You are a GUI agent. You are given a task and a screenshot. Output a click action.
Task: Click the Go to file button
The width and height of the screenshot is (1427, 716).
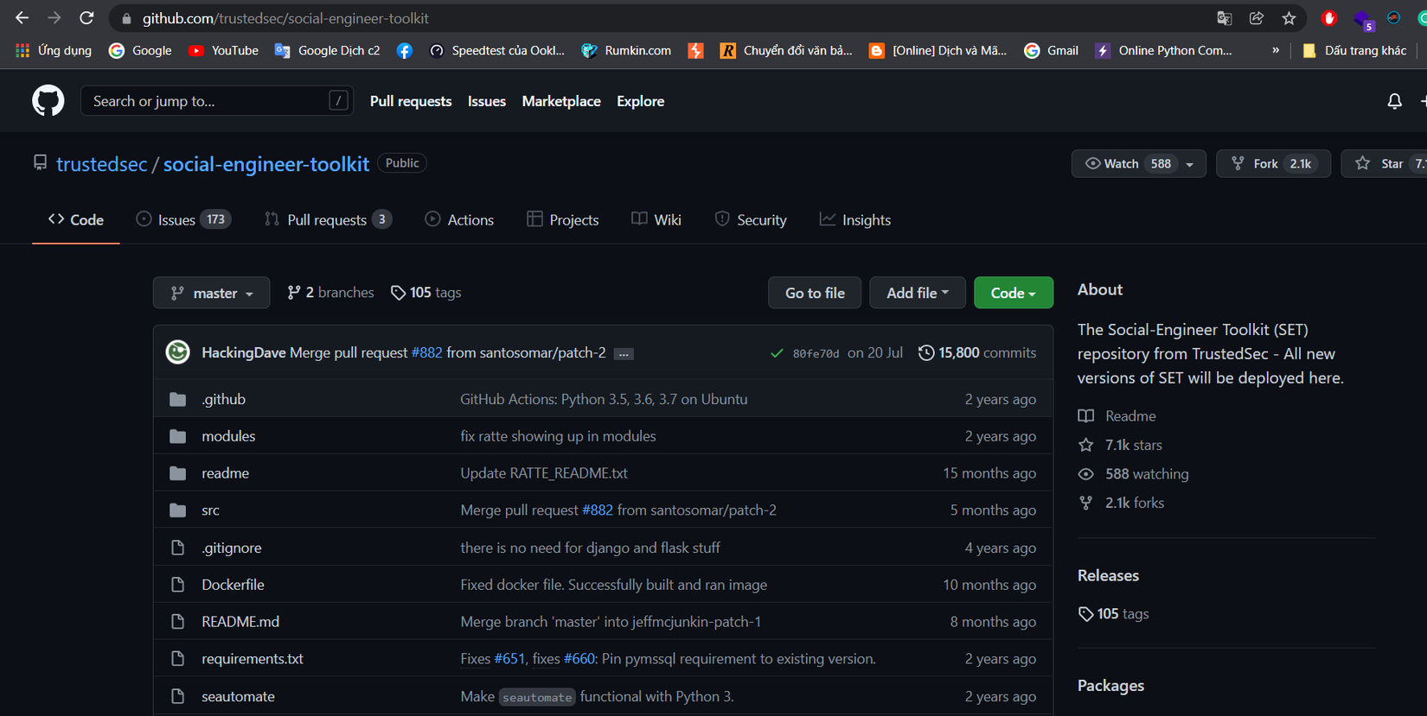[815, 293]
